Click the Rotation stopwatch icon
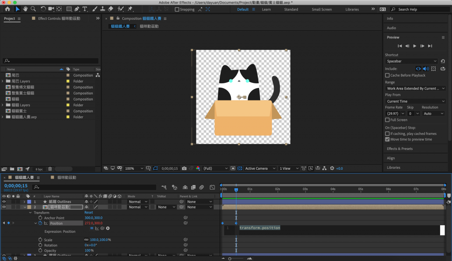Viewport: 452px width, 261px height. pos(40,245)
